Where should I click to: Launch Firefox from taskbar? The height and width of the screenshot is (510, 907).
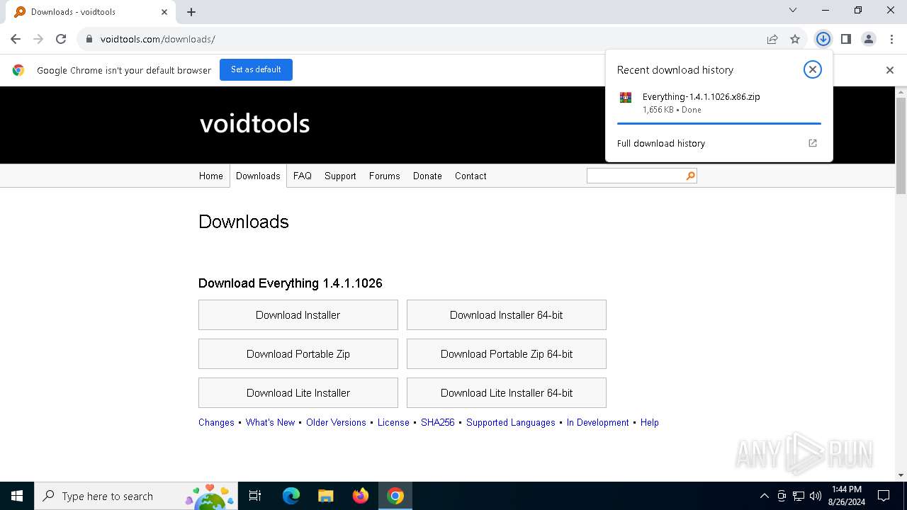point(361,496)
